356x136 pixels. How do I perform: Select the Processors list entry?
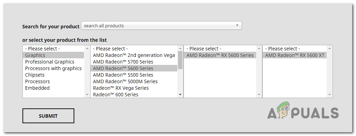click(x=53, y=81)
